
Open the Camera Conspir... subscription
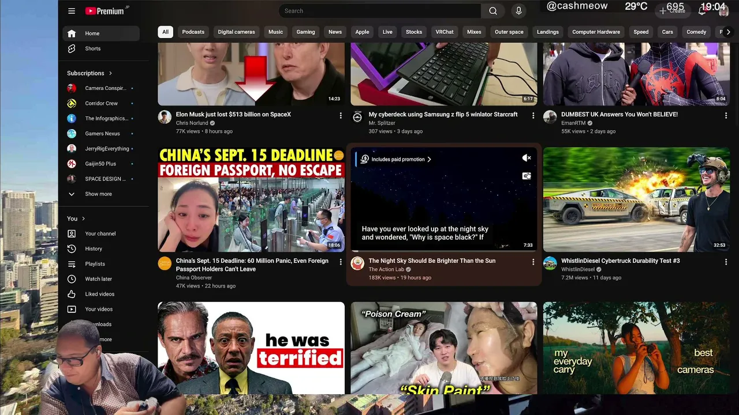point(101,88)
